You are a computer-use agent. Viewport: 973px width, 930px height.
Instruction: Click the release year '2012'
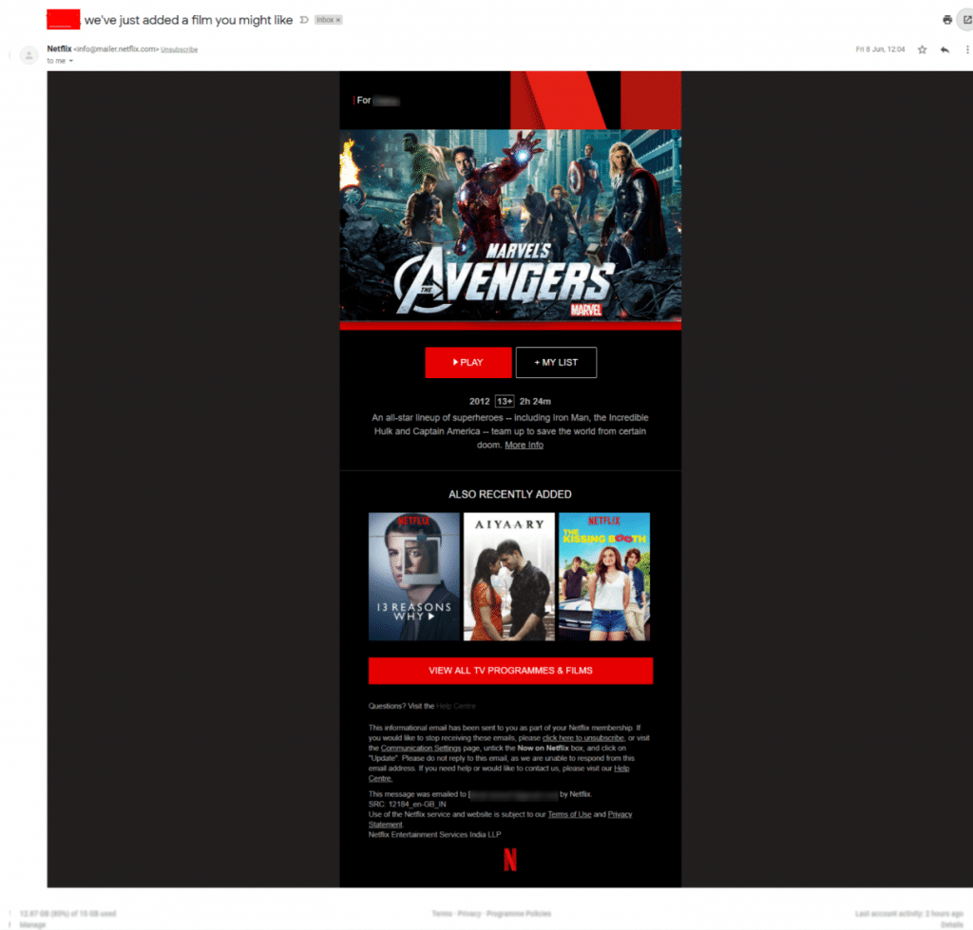pyautogui.click(x=479, y=402)
